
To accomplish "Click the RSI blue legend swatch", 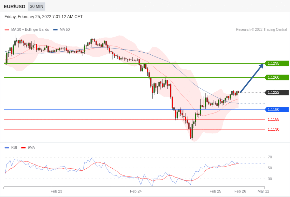I will coord(7,148).
